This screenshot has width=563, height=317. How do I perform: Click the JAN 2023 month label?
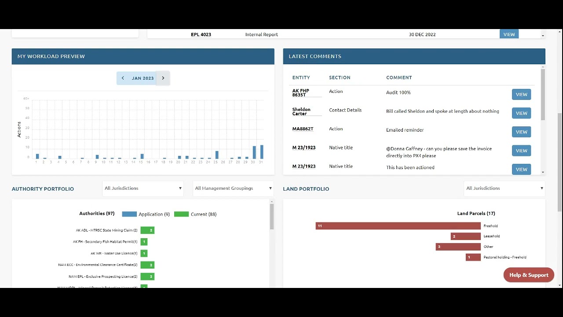143,78
